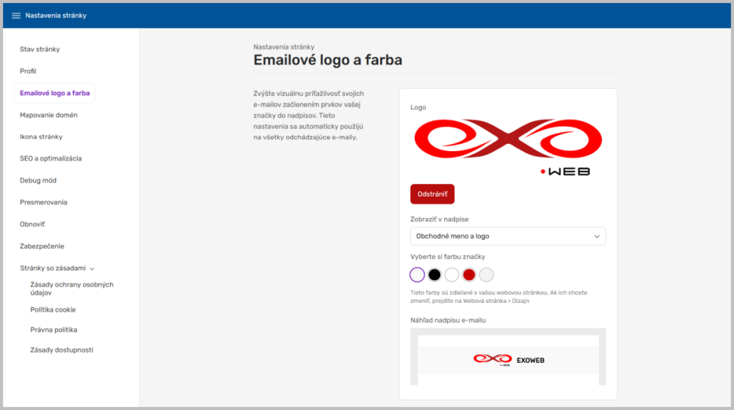The width and height of the screenshot is (734, 410).
Task: Collapse Stránky so zásadami group
Action: point(57,268)
